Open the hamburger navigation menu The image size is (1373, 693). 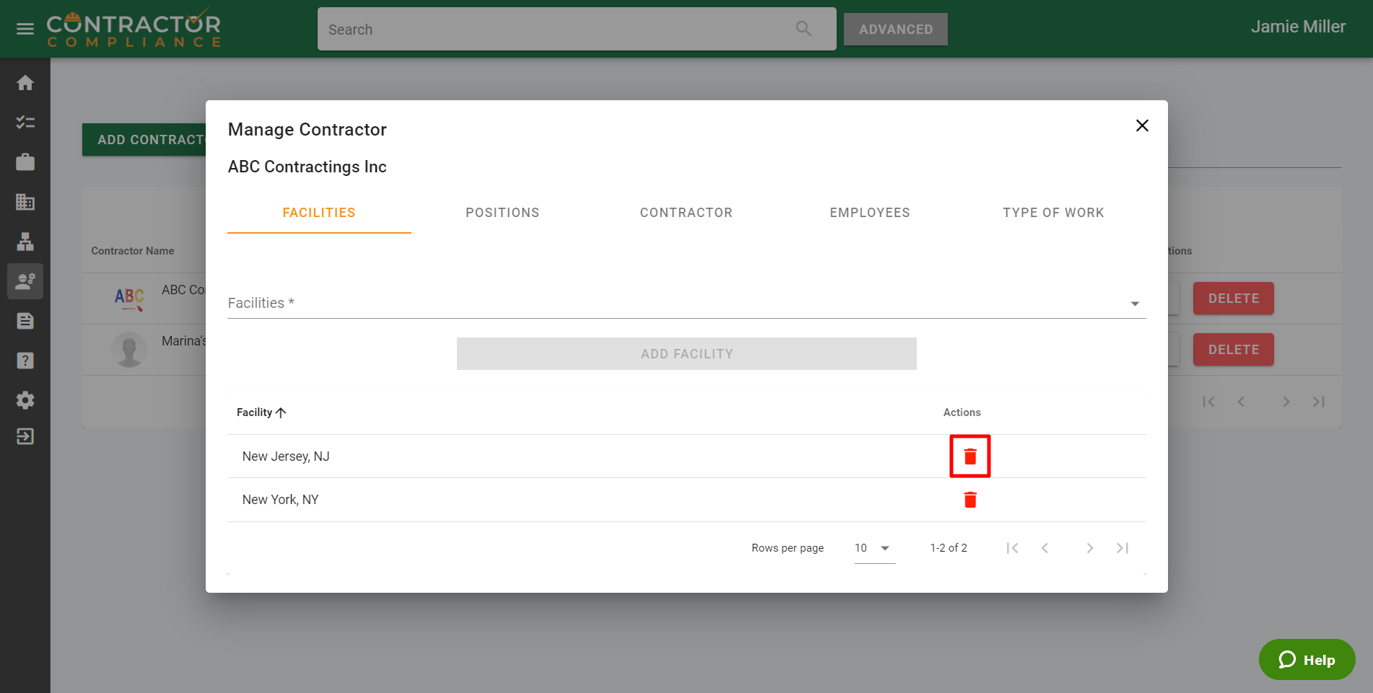[25, 29]
